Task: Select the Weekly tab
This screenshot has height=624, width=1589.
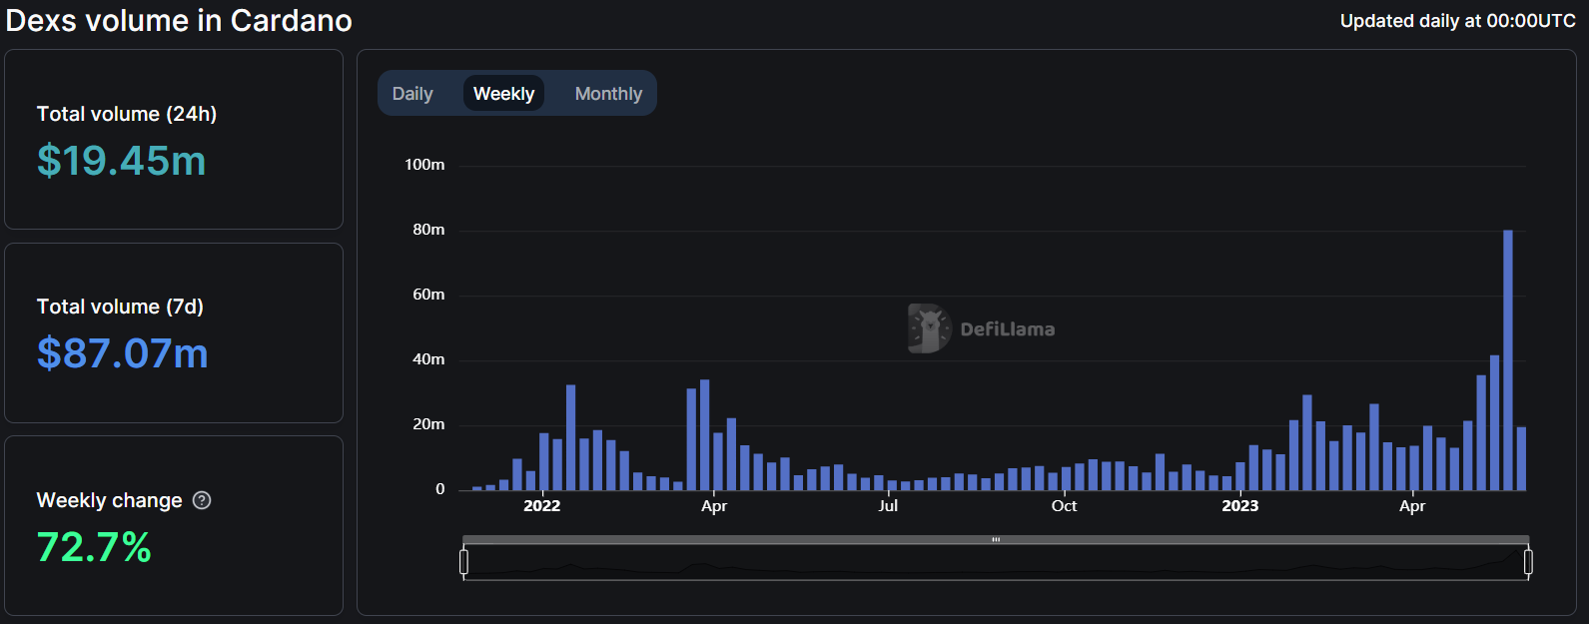Action: point(503,93)
